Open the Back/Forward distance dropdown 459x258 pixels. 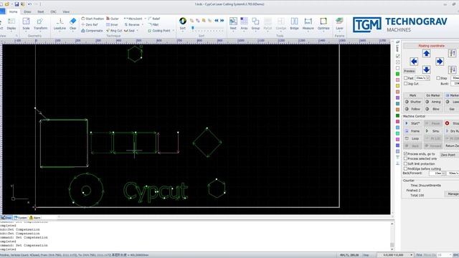443,173
